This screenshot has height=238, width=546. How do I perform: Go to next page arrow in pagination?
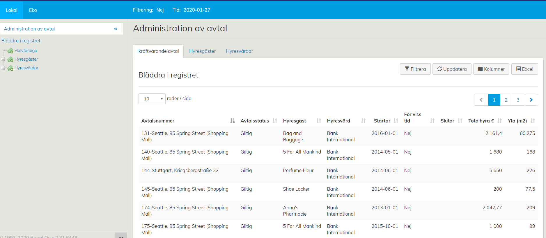(x=531, y=100)
